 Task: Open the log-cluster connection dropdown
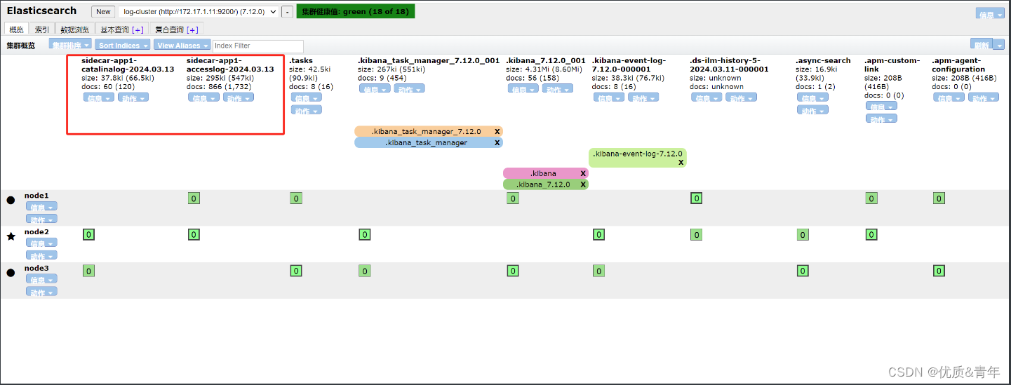point(198,12)
